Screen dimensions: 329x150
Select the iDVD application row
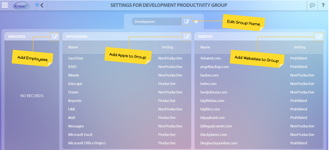[x=127, y=67]
